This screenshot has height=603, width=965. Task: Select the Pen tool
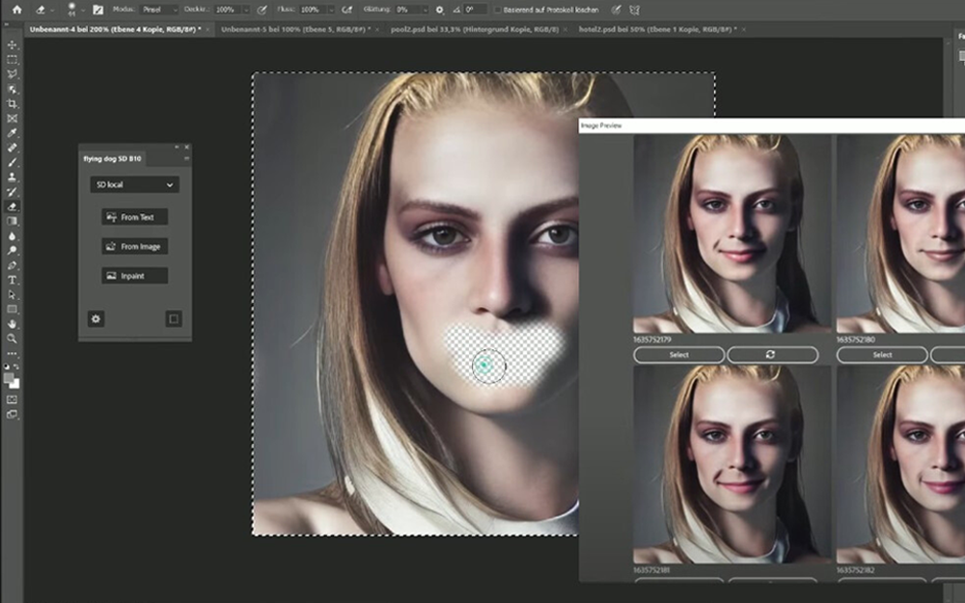(12, 265)
